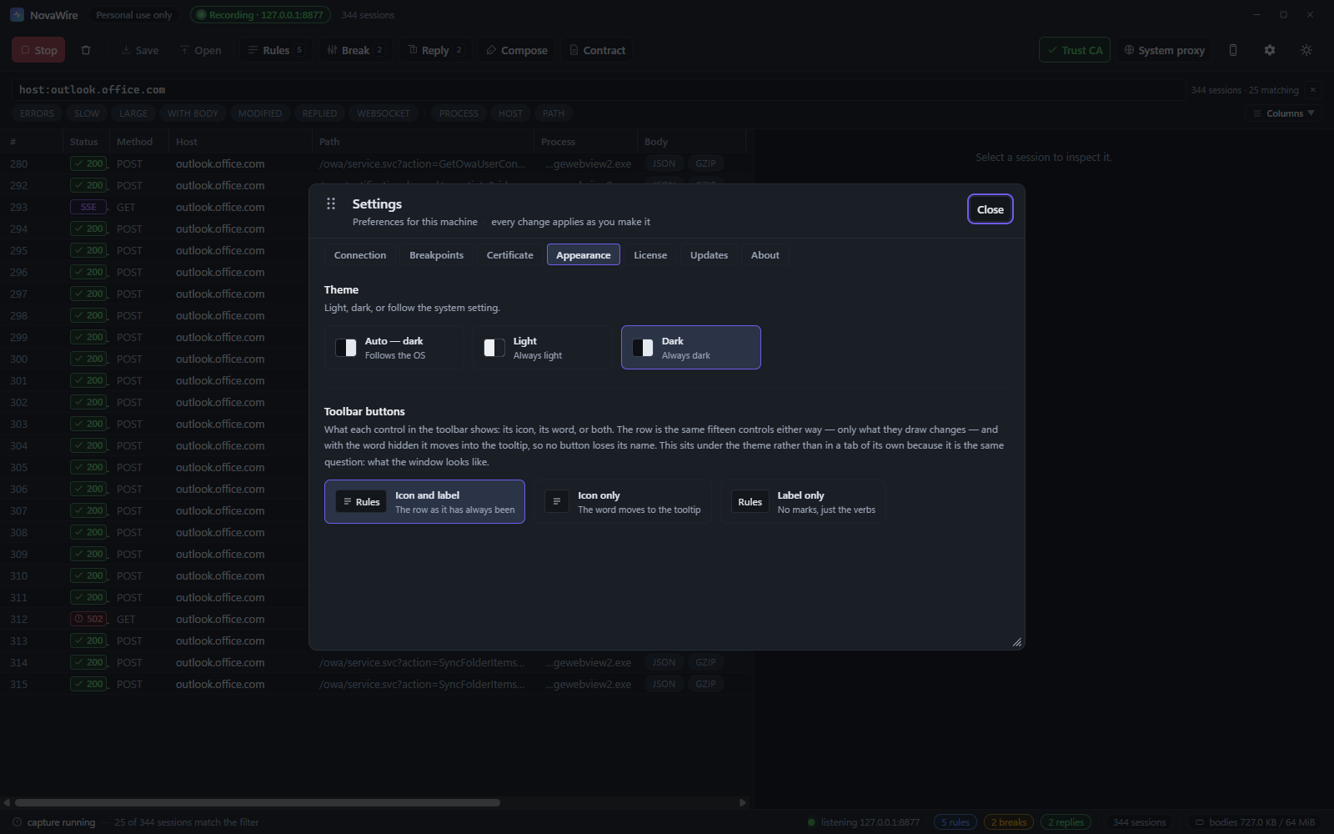Image resolution: width=1334 pixels, height=834 pixels.
Task: Open the Rules panel
Action: click(x=276, y=50)
